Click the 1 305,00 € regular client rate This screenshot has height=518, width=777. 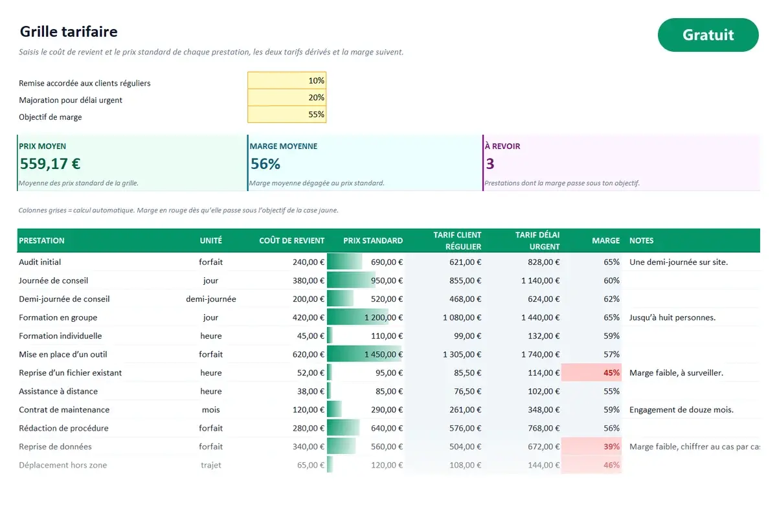tap(462, 354)
